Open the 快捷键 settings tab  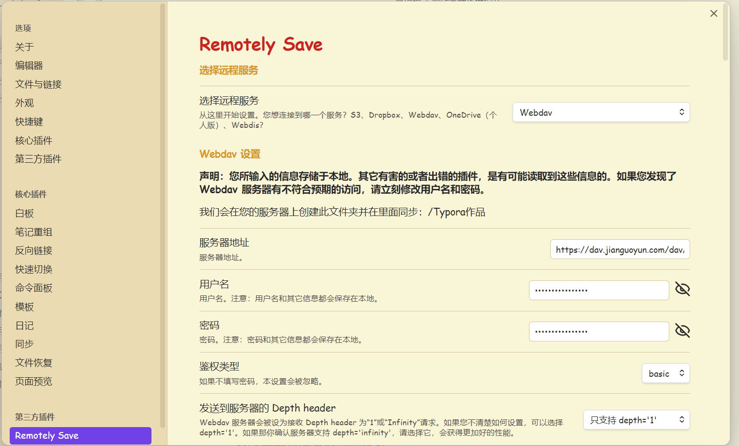(x=29, y=122)
